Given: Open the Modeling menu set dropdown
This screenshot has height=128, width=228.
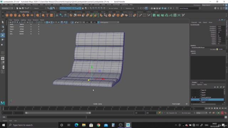Looking at the screenshot, I should 7,8.
